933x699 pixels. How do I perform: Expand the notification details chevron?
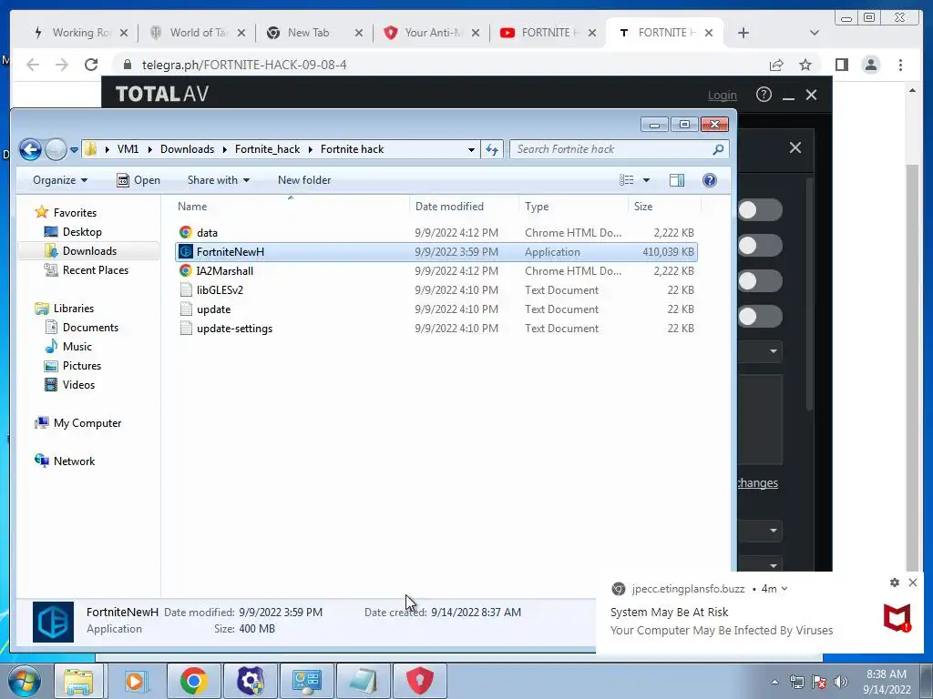(x=784, y=589)
